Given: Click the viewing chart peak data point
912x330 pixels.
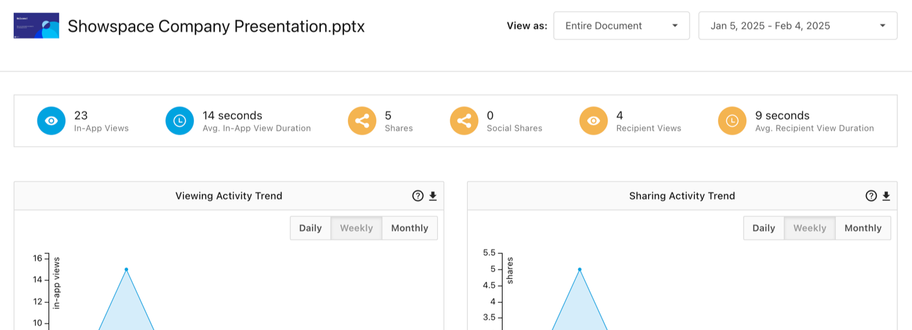Looking at the screenshot, I should click(126, 269).
